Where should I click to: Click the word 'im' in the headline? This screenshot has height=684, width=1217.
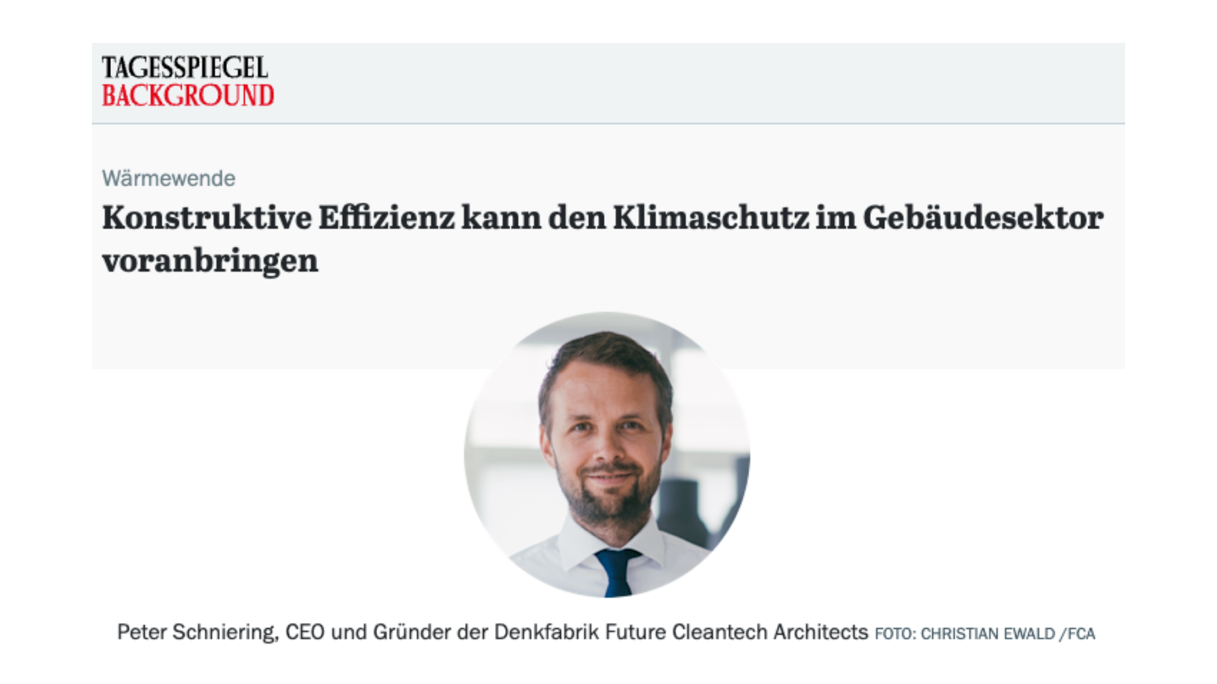tap(835, 218)
